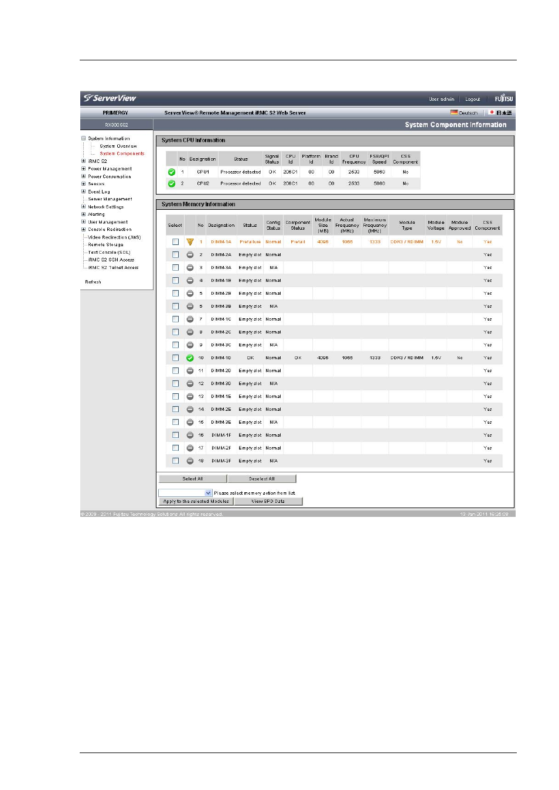Screen dimensions: 559x790
Task: Click the German flag language icon
Action: [454, 113]
